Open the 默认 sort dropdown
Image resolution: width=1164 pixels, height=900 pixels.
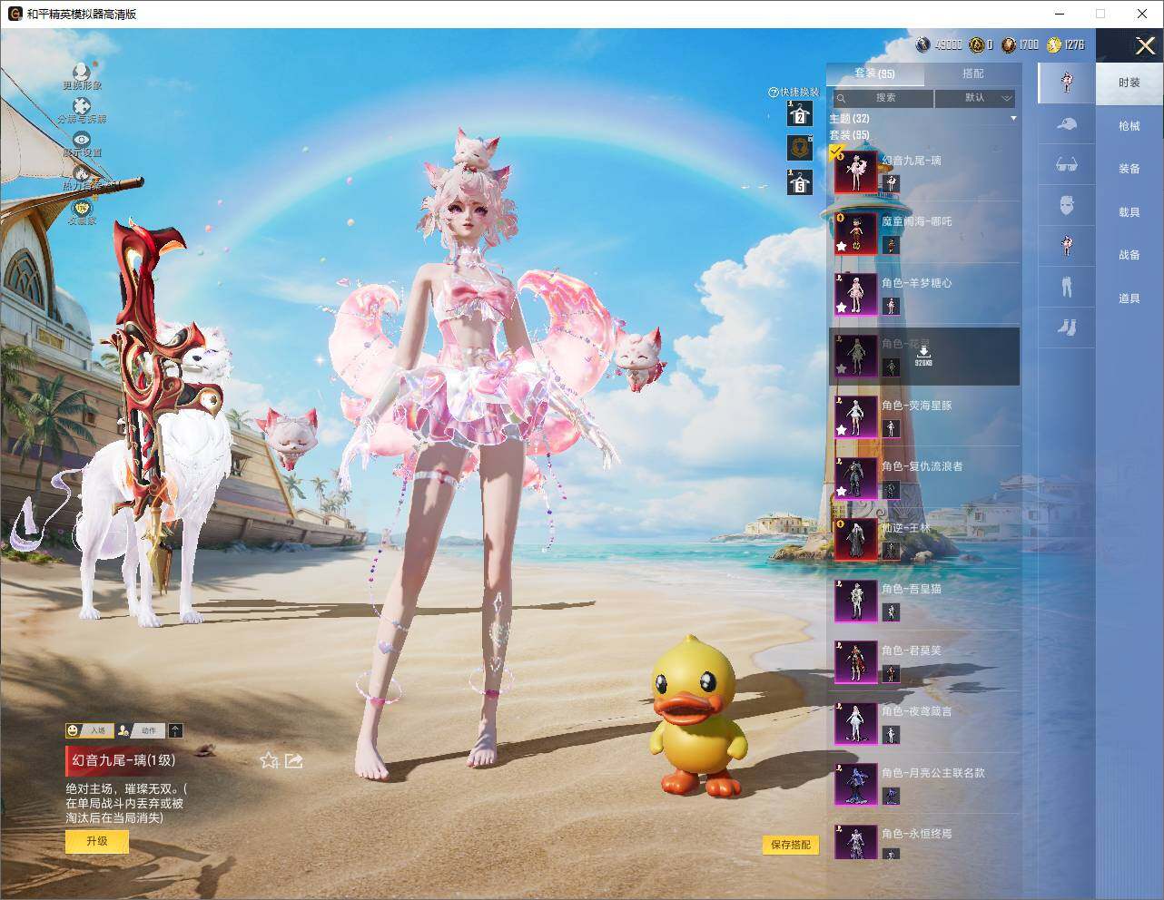pyautogui.click(x=975, y=97)
